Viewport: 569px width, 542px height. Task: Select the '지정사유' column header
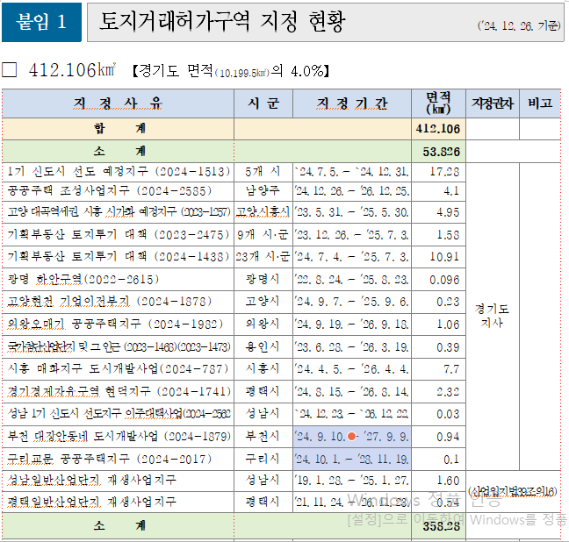coord(118,103)
